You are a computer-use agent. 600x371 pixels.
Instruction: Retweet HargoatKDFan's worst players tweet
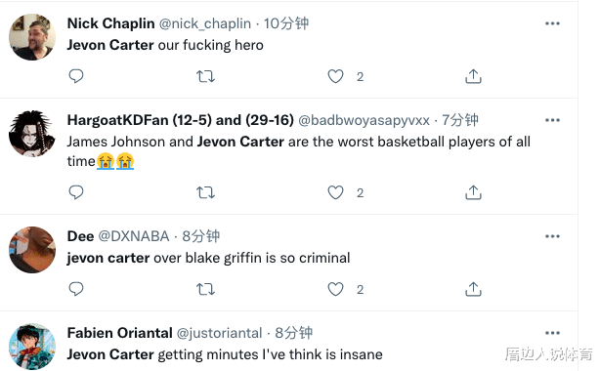205,192
